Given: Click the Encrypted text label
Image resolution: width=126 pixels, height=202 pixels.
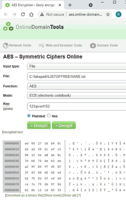Looking at the screenshot, I should pos(13,132).
